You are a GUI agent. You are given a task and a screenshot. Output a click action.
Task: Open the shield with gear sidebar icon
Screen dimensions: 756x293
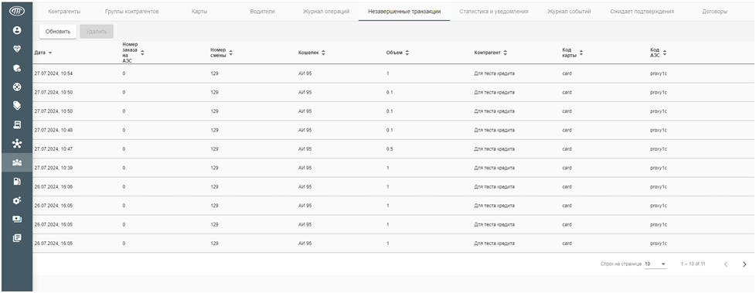pos(17,68)
